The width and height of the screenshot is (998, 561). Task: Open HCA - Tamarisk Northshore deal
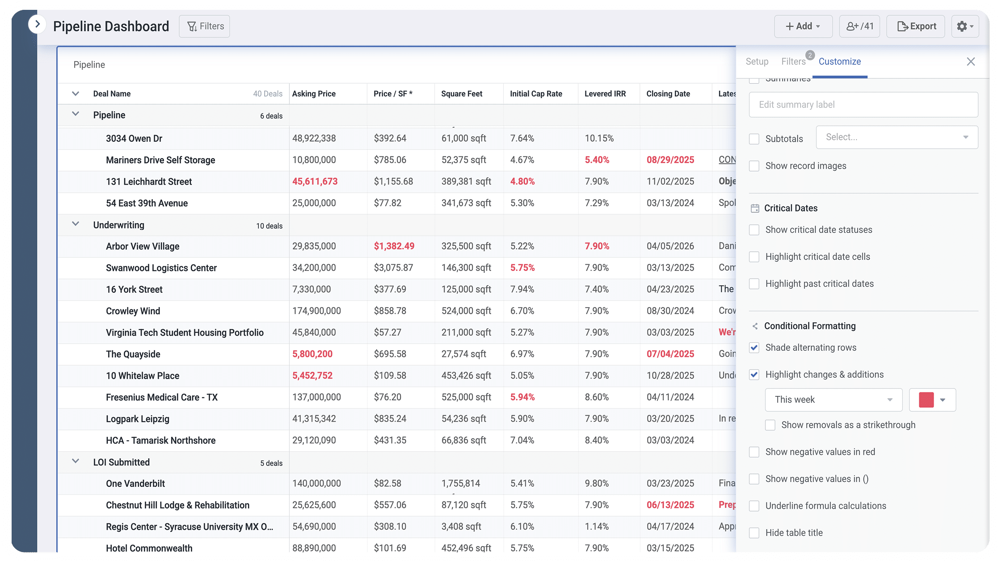[160, 441]
